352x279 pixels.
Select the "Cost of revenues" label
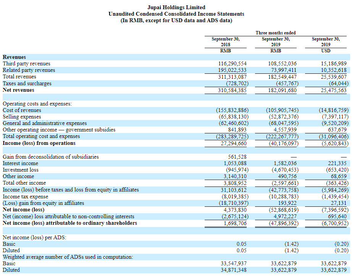tap(22, 110)
